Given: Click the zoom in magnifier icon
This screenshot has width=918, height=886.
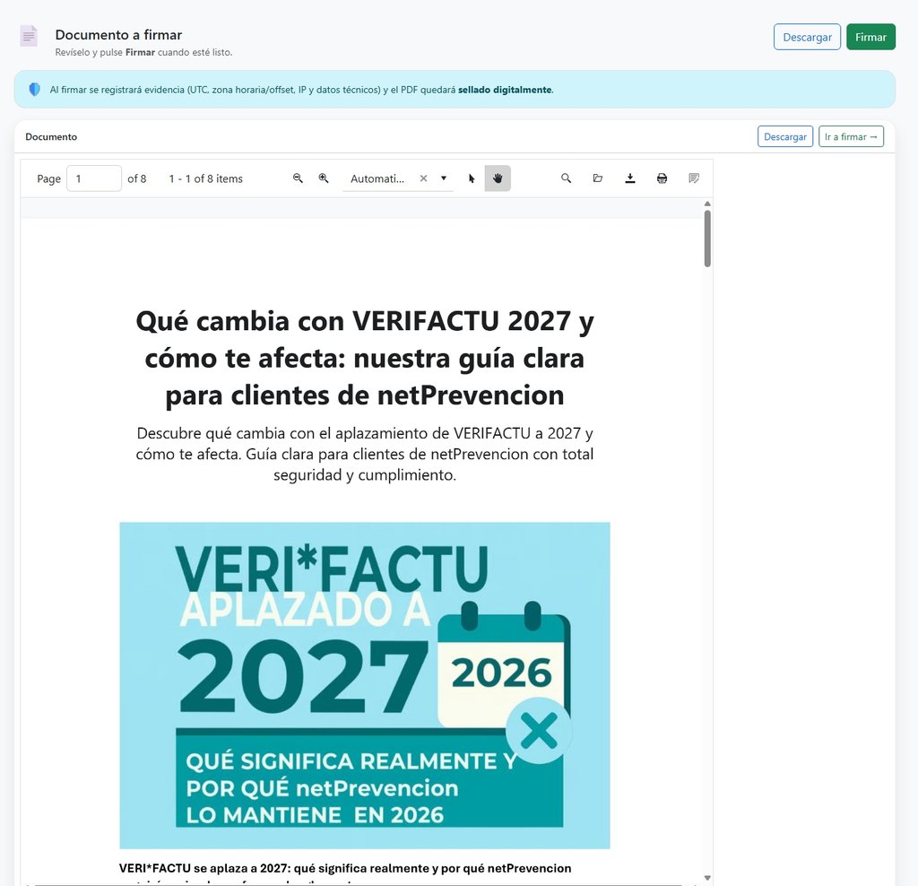Looking at the screenshot, I should tap(323, 178).
